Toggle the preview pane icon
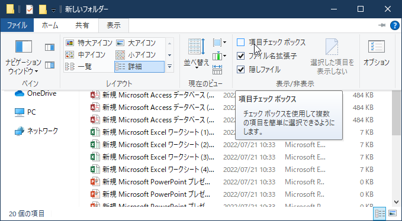The image size is (402, 221). [x=50, y=47]
